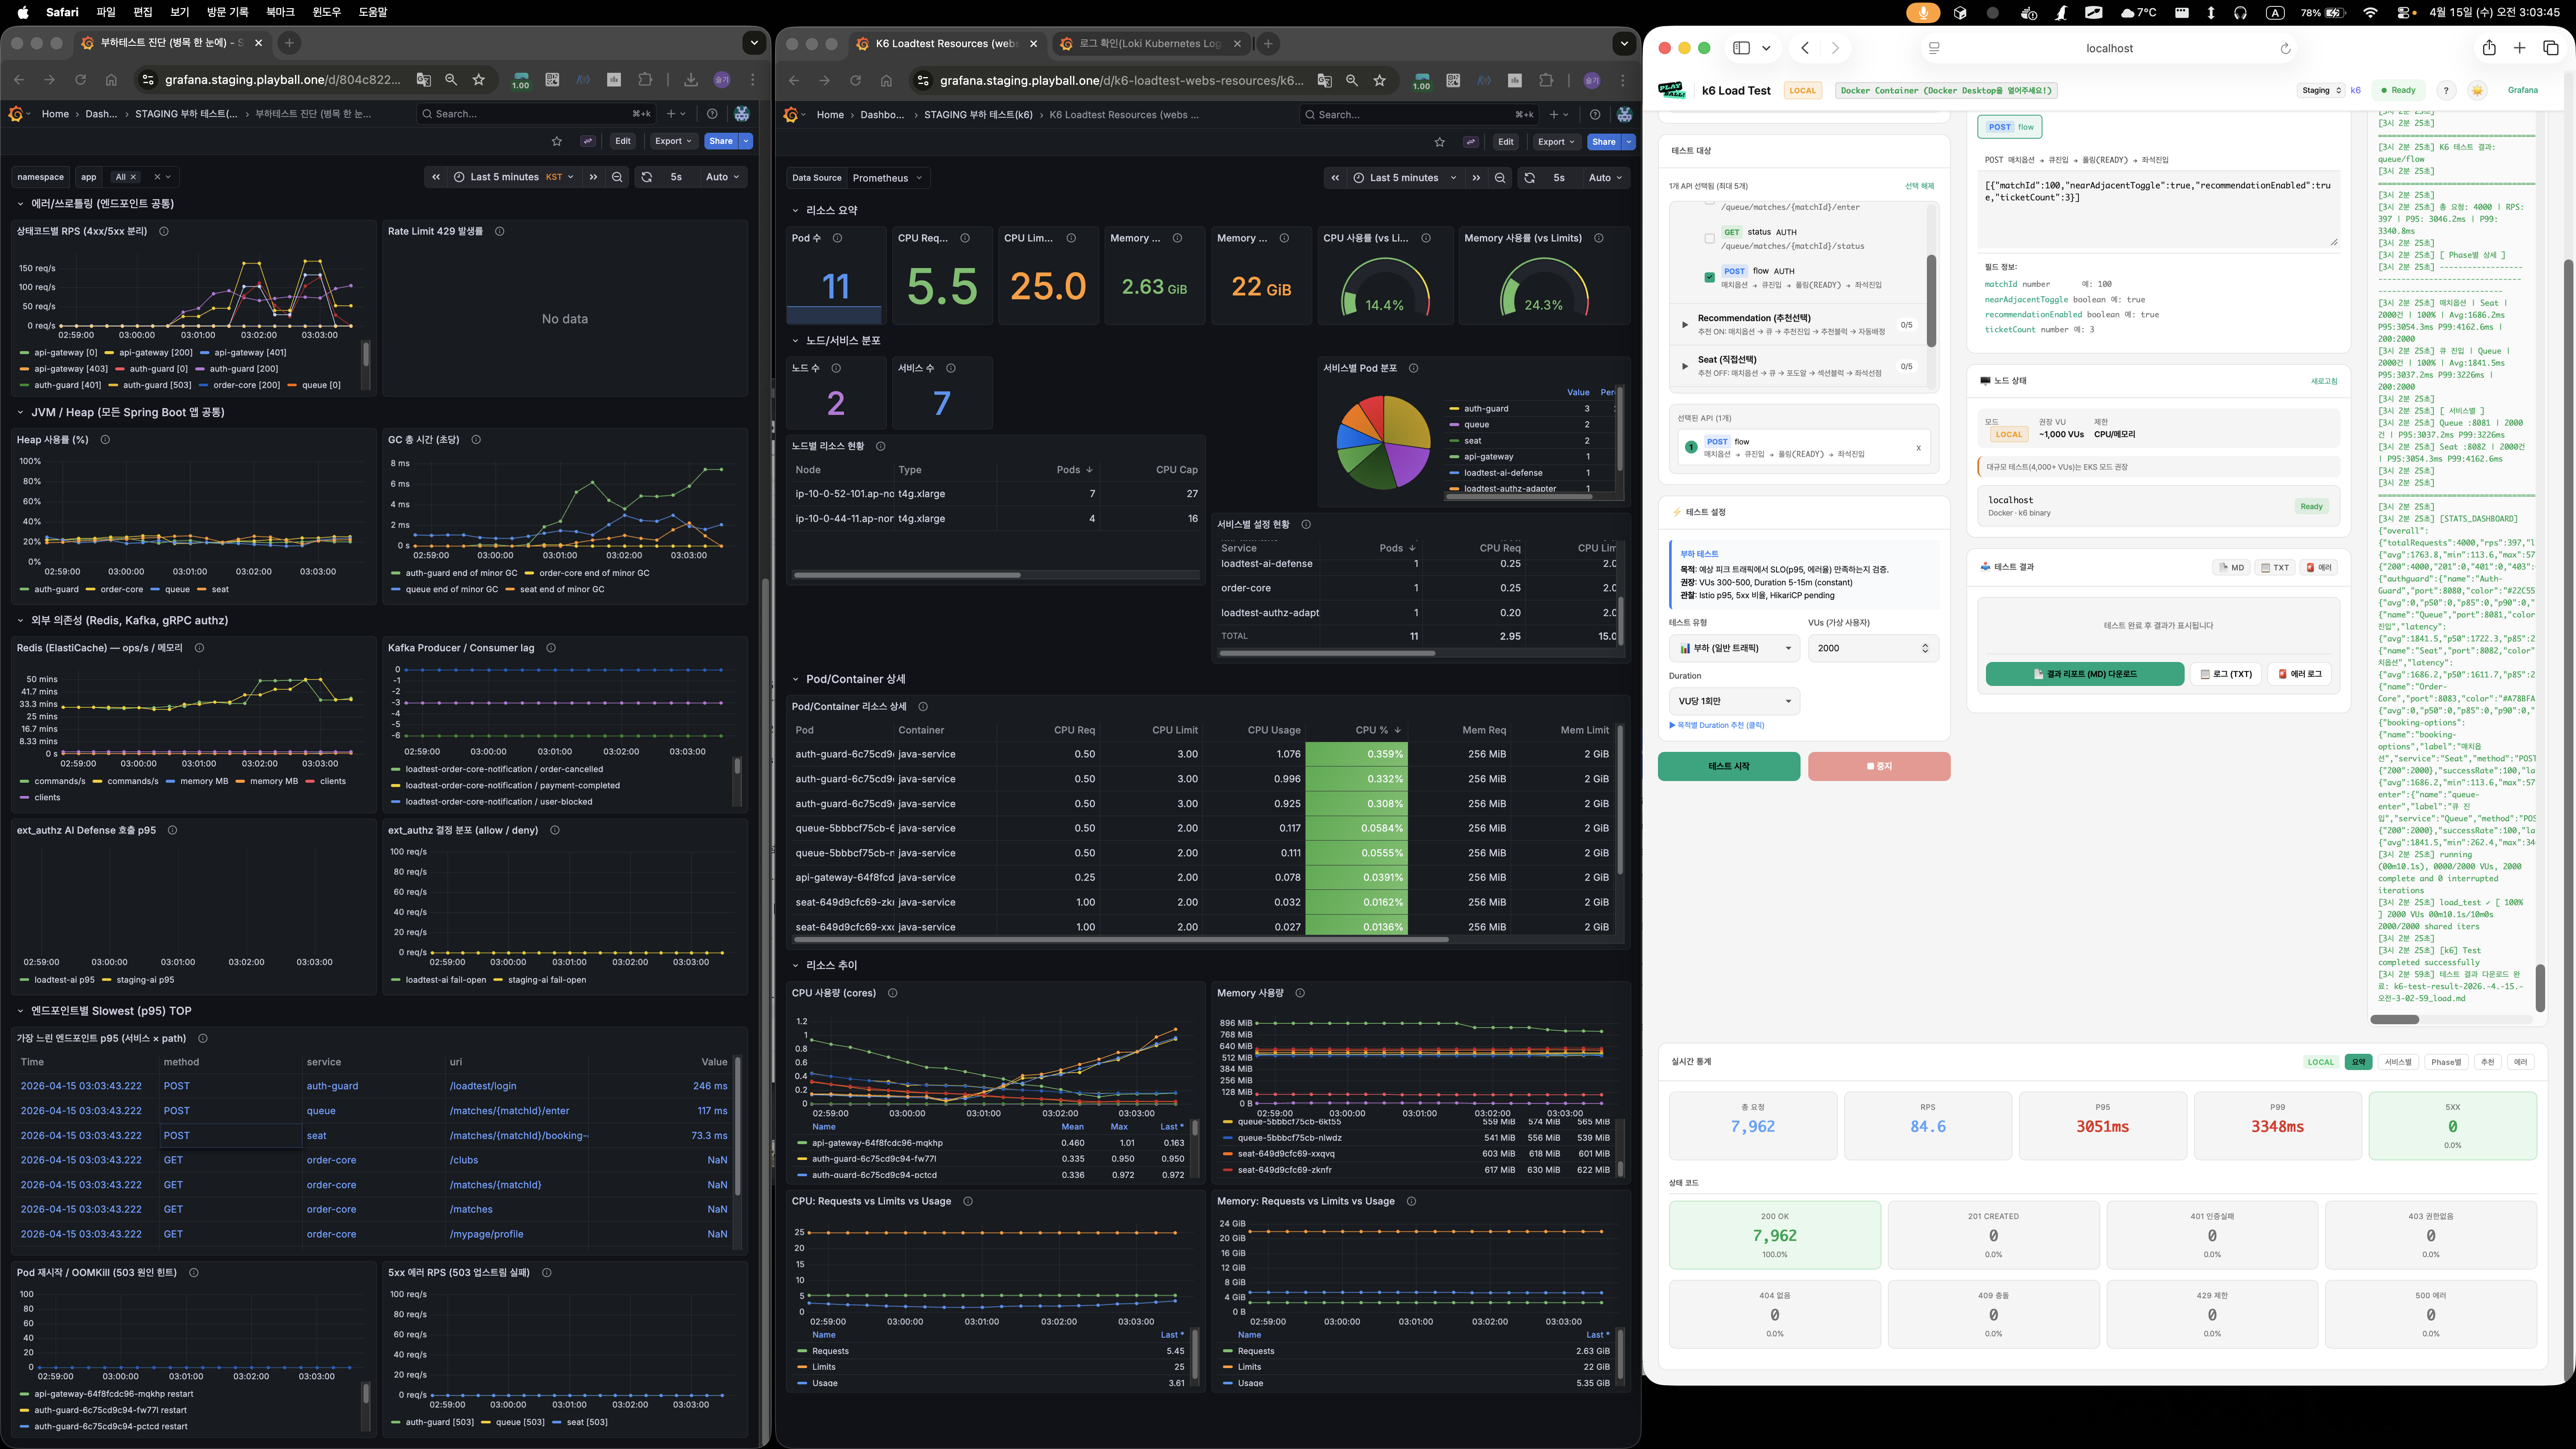Click Safari sidebar toggle icon

click(1741, 48)
